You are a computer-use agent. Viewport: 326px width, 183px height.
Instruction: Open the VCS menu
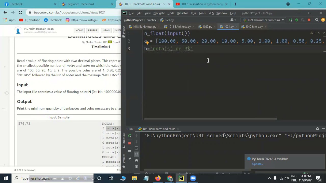pos(211,13)
